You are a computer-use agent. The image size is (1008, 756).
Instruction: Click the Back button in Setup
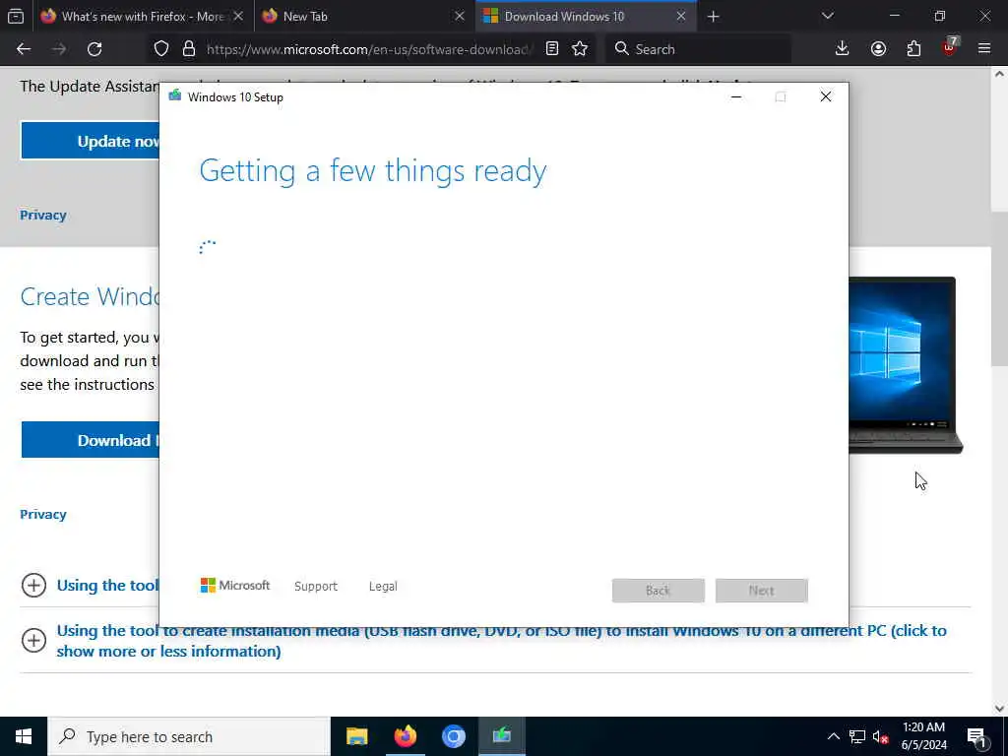pyautogui.click(x=659, y=591)
